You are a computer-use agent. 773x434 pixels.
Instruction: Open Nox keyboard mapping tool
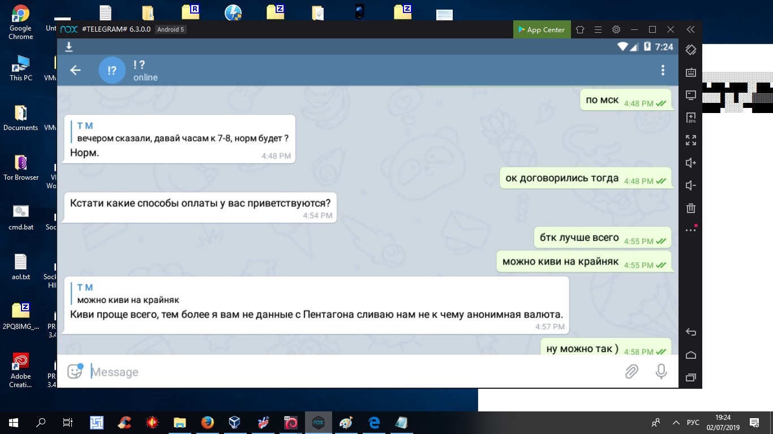click(x=690, y=72)
